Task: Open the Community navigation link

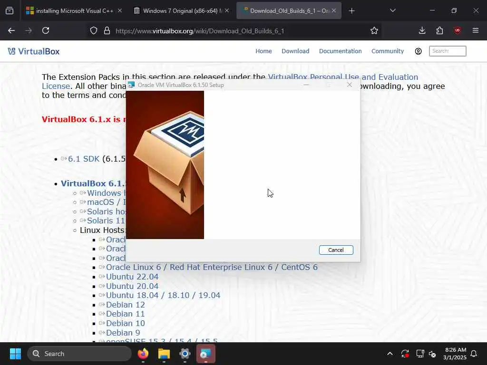Action: (387, 51)
